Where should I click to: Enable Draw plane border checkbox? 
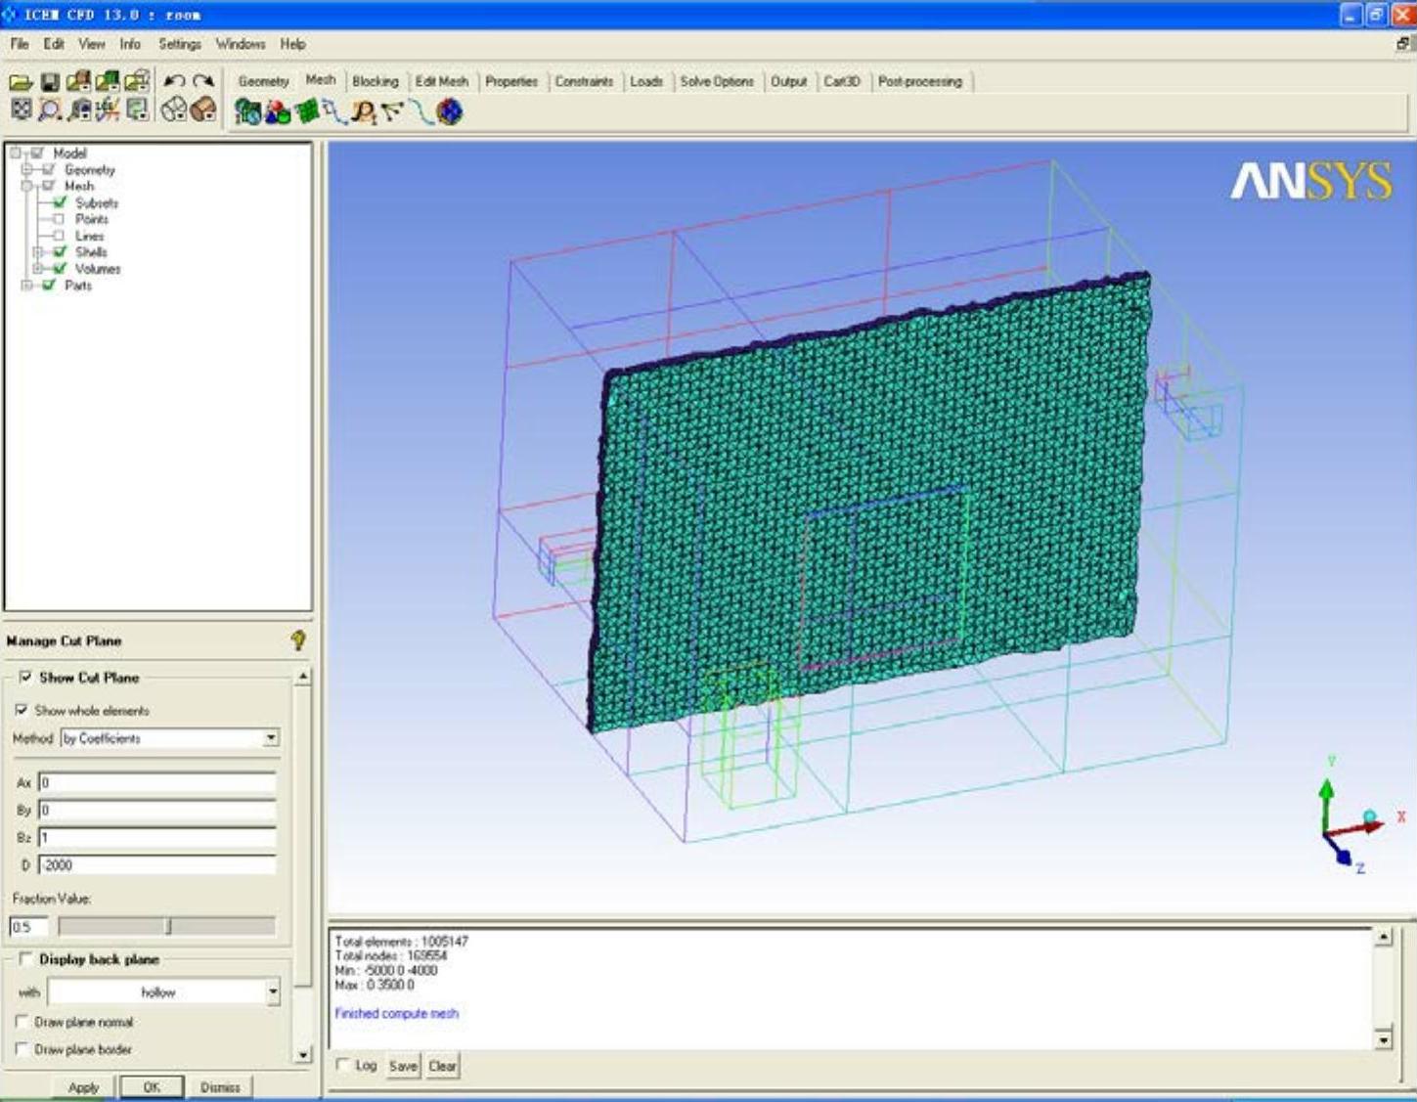click(22, 1048)
